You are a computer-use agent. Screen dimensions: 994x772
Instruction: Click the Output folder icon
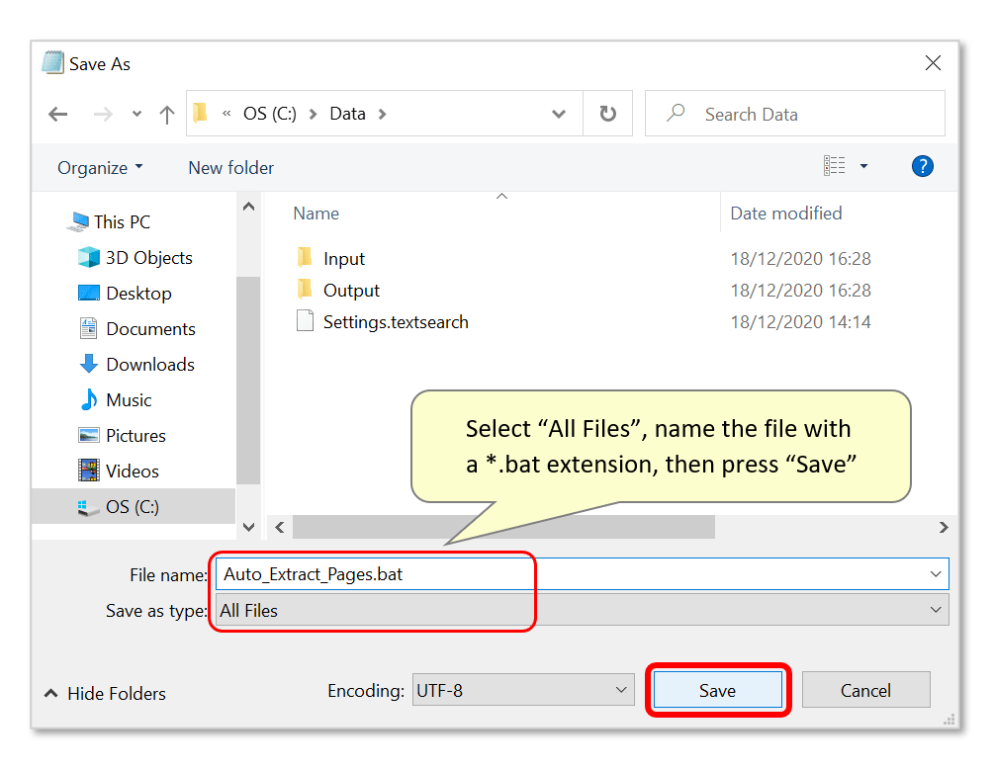[305, 289]
